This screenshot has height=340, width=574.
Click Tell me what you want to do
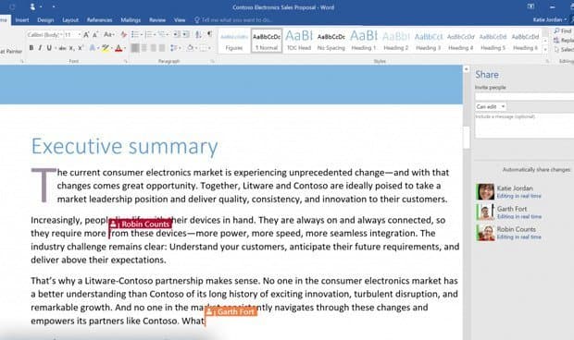233,20
